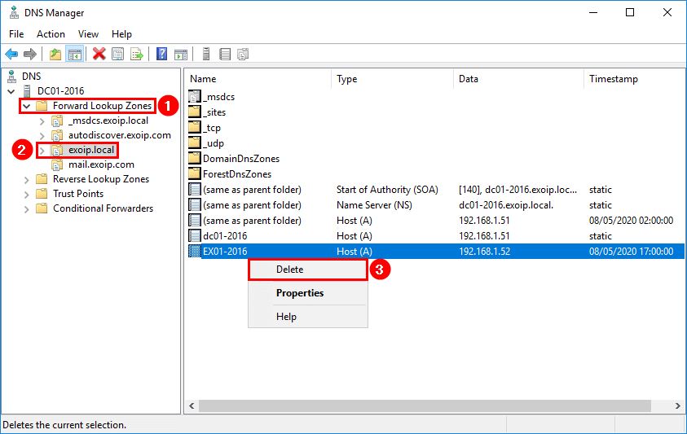Viewport: 687px width, 434px height.
Task: Toggle the Show/Hide Action Pane toolbar icon
Action: tap(181, 55)
